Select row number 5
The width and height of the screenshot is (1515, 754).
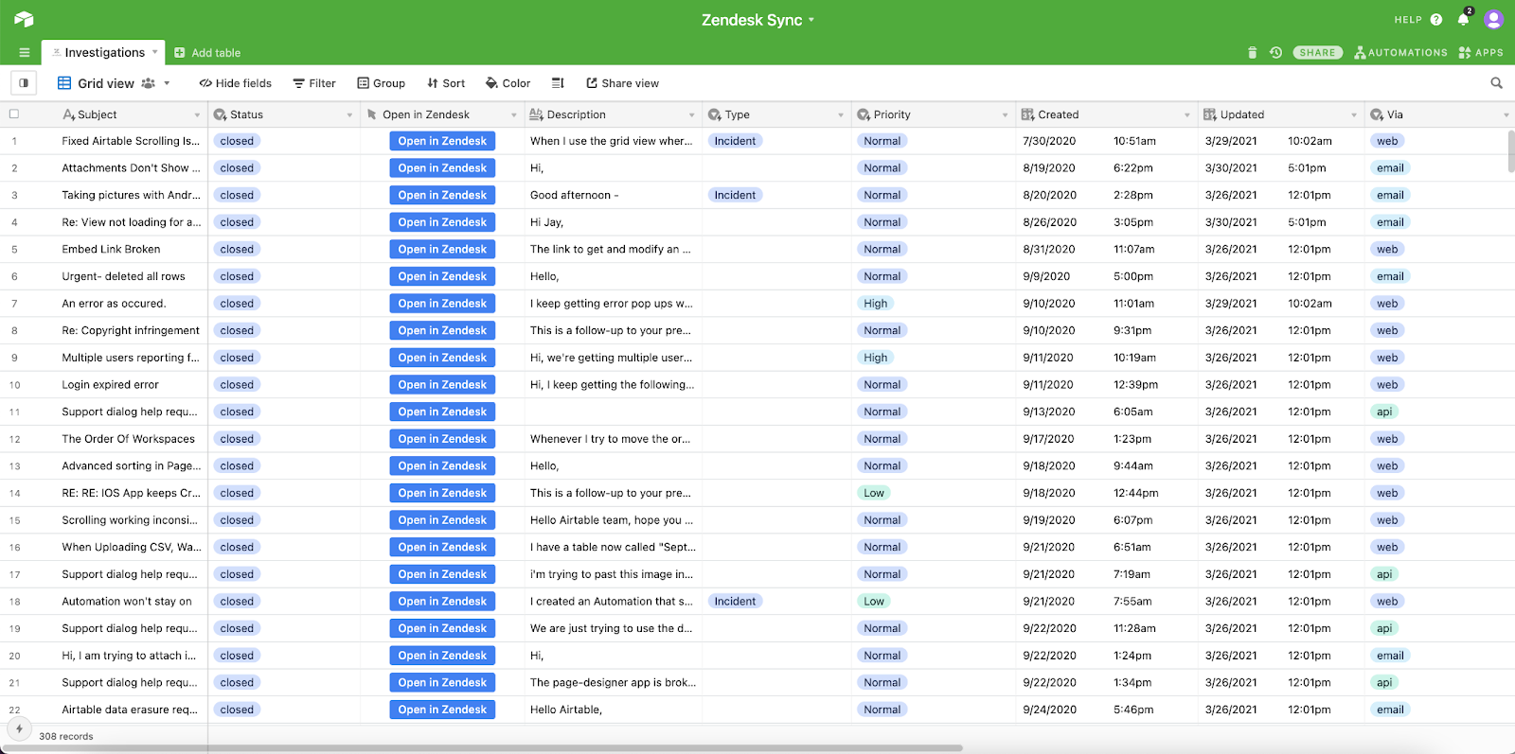[x=14, y=250]
